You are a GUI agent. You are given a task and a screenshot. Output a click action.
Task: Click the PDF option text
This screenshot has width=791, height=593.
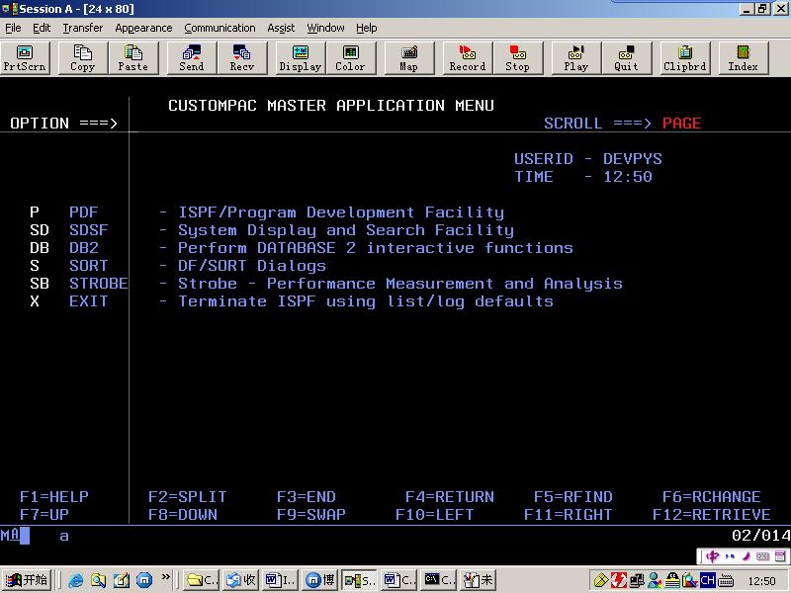(x=84, y=212)
